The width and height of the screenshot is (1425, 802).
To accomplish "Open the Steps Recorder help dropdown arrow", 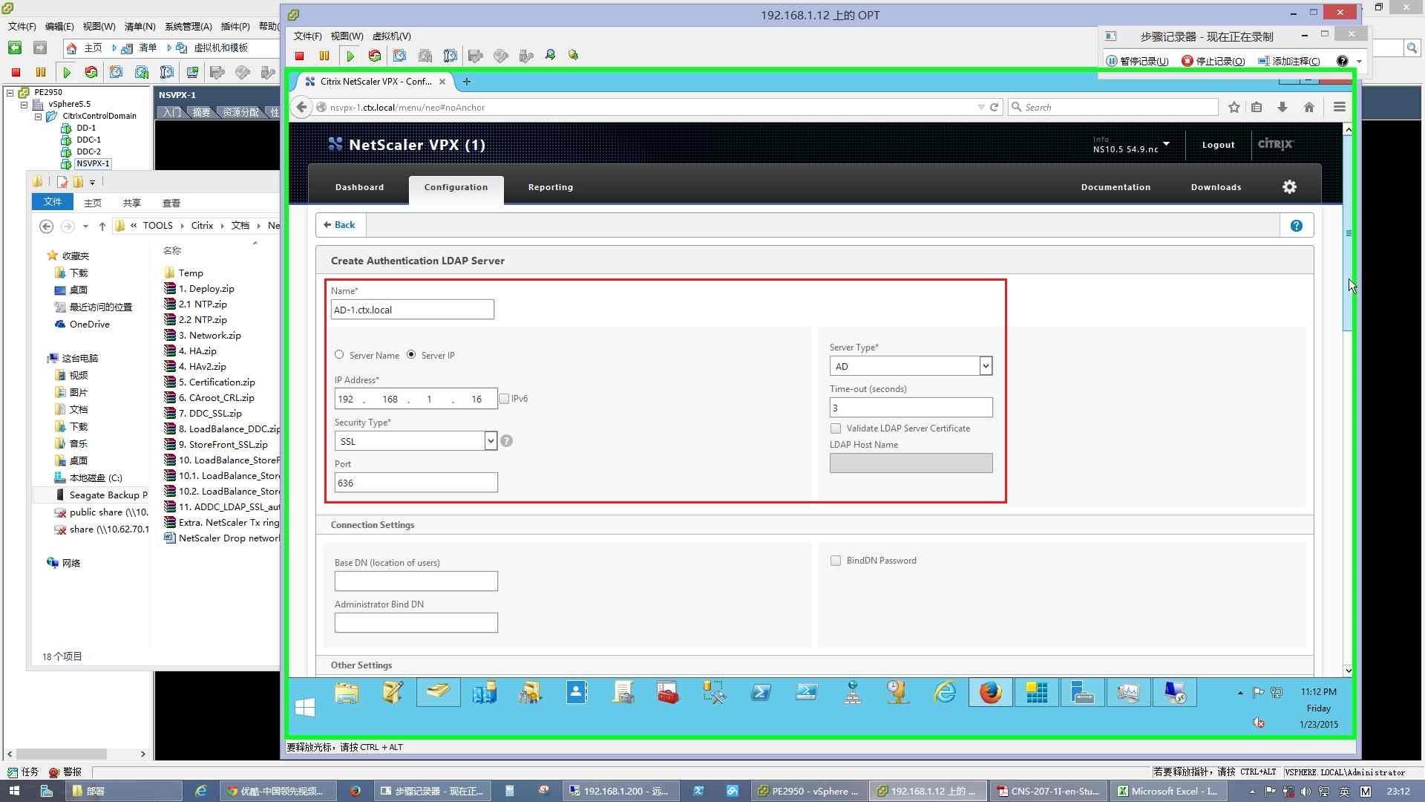I will point(1359,62).
